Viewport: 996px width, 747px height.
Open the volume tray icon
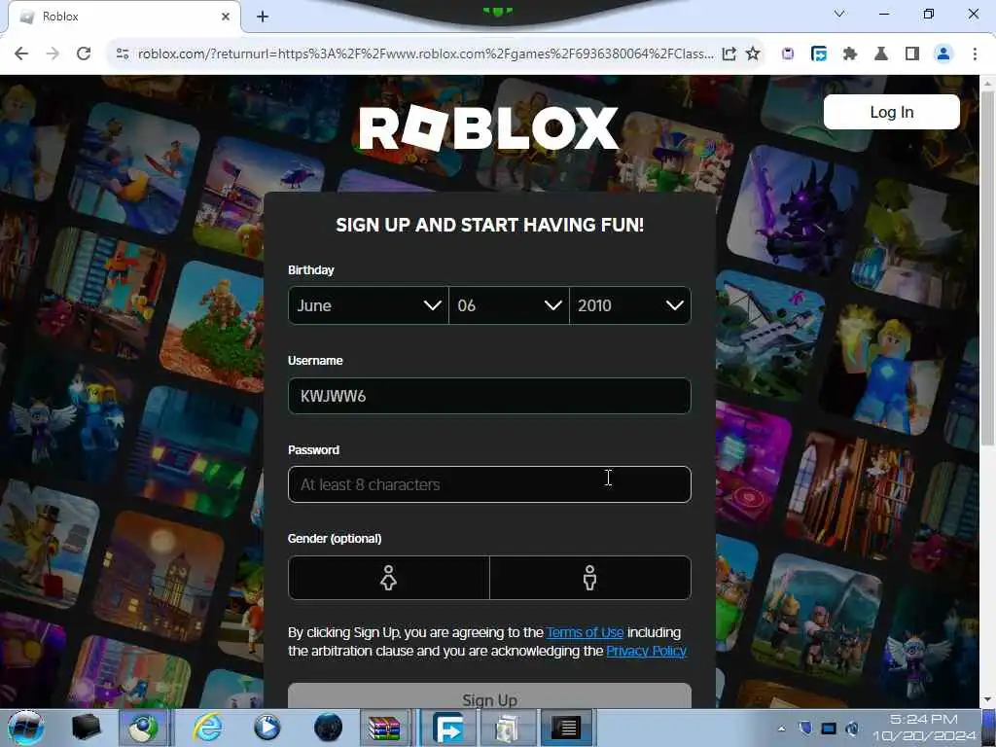click(x=852, y=728)
